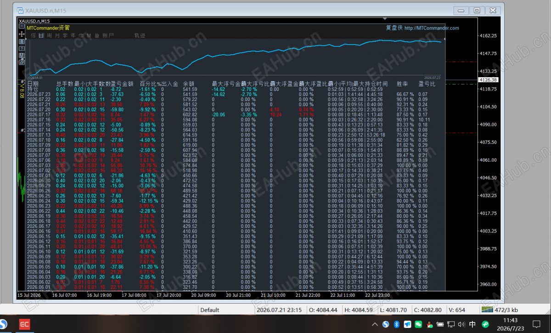This screenshot has height=333, width=551.
Task: Toggle the 中 input method indicator
Action: point(472,324)
